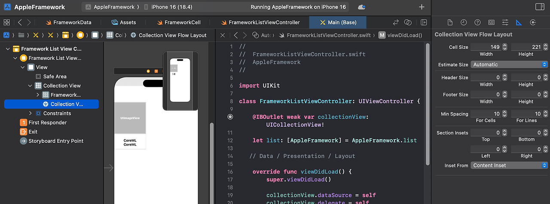
Task: Open the Attributes inspector
Action: pyautogui.click(x=505, y=22)
